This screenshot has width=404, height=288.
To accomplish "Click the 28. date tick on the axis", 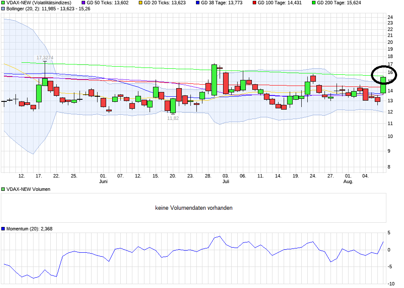I will (x=208, y=176).
